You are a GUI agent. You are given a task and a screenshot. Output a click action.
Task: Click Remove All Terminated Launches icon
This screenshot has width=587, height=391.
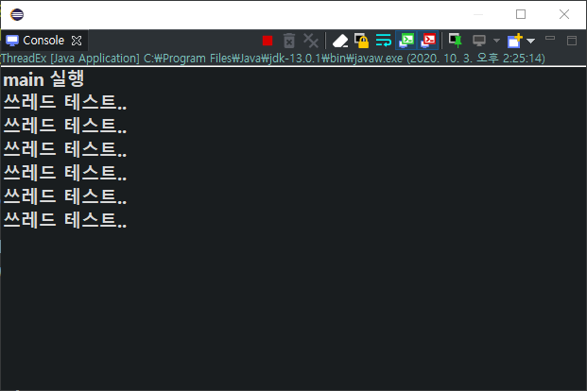coord(311,41)
